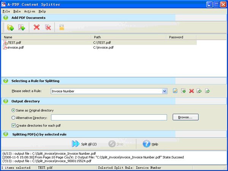Sort by the Name column header
Image resolution: width=228 pixels, height=171 pixels.
(46, 37)
